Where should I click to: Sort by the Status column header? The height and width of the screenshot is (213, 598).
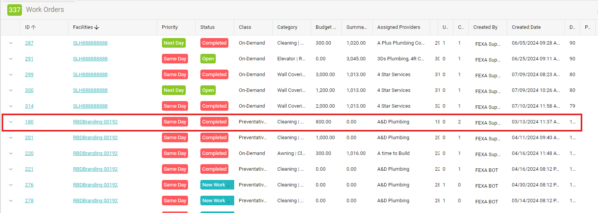tap(208, 27)
